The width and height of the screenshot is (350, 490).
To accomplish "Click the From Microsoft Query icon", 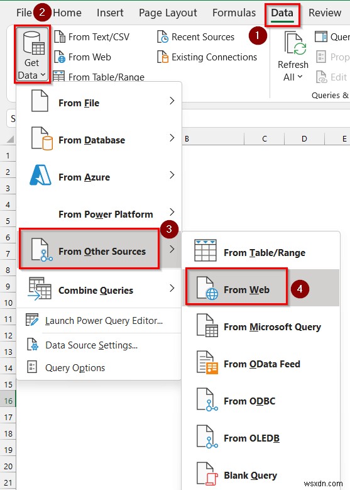I will pyautogui.click(x=207, y=325).
